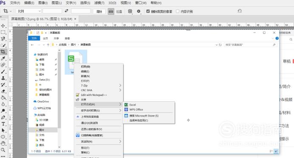Click 'Data (D:)' in the canvas screenshot sidebar
Image resolution: width=294 pixels, height=158 pixels.
click(x=45, y=80)
